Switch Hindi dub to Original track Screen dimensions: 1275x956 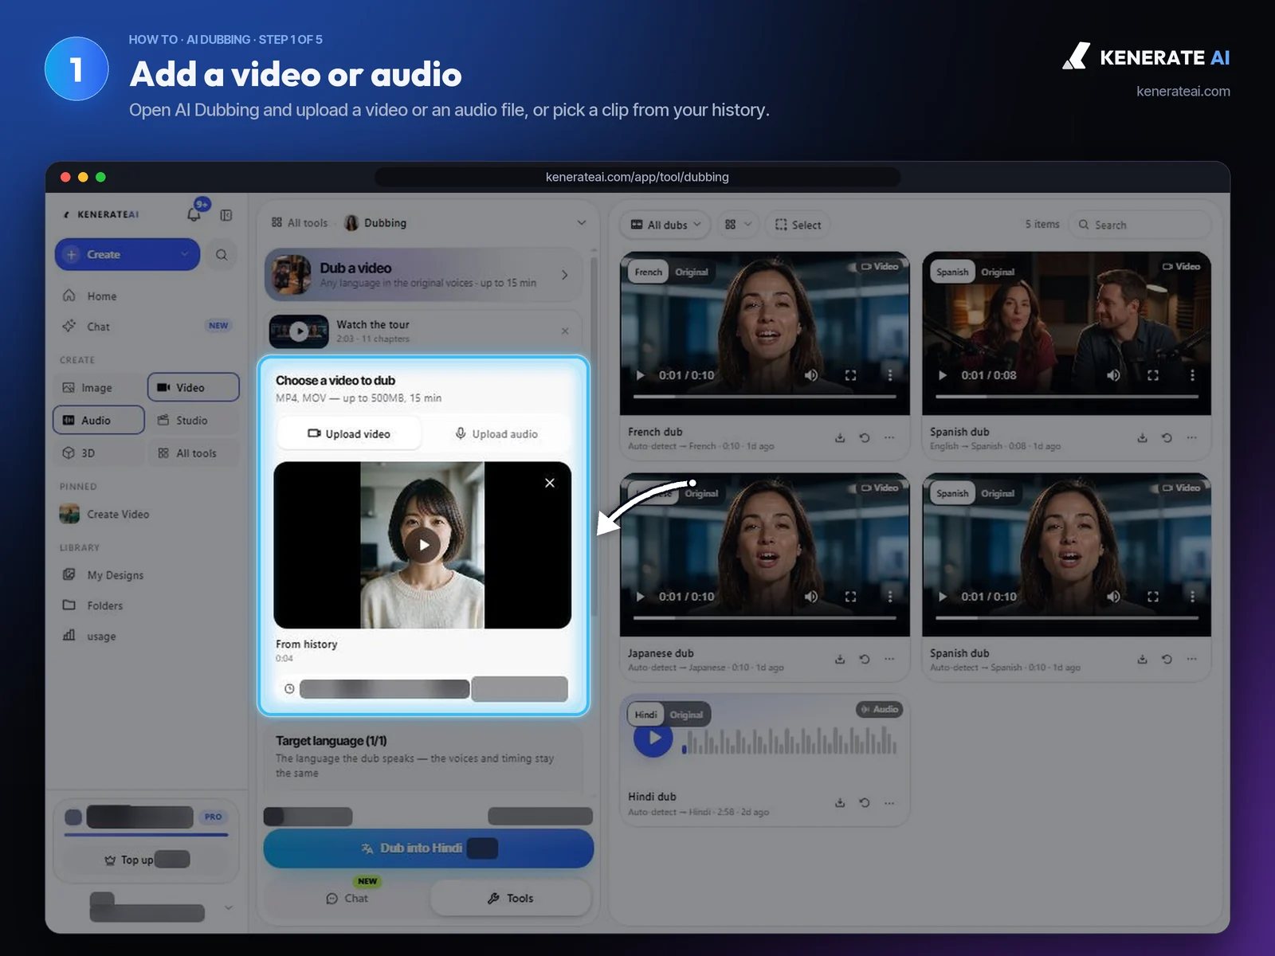pyautogui.click(x=686, y=715)
